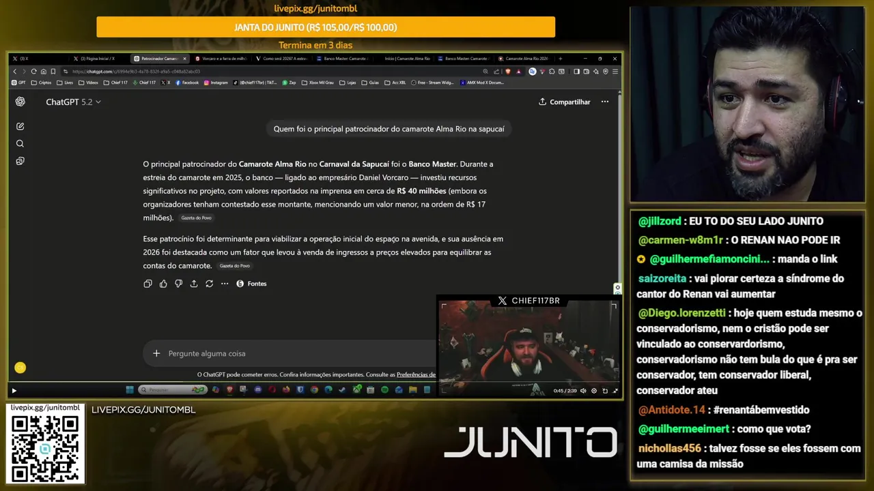Click the Pesquisar taskbar search box

coord(172,389)
